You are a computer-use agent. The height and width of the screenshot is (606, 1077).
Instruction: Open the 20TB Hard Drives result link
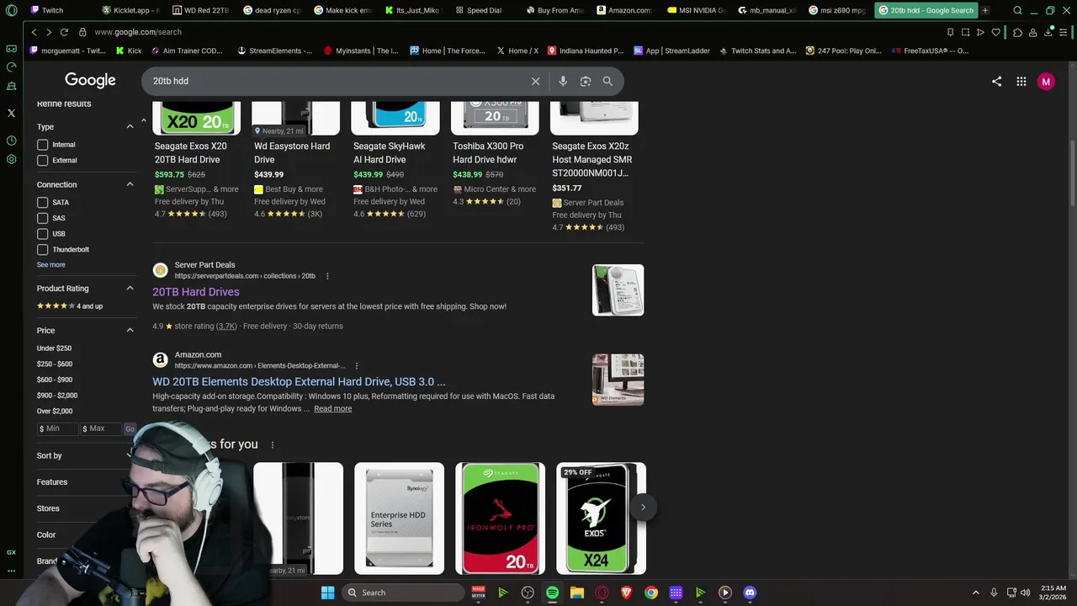[196, 292]
